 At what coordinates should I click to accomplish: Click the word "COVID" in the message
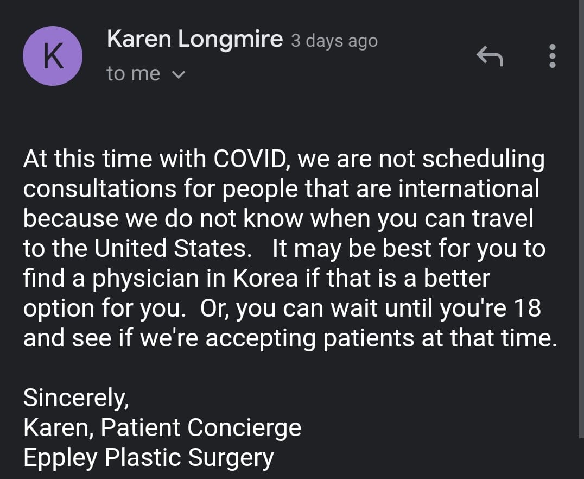point(250,159)
